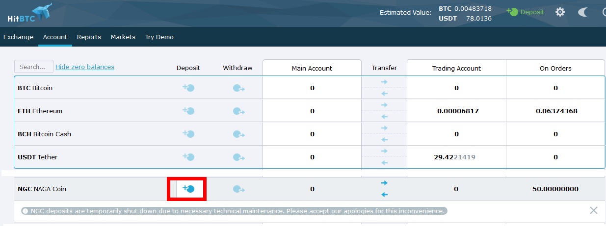Click USDT Tether deposit icon
The height and width of the screenshot is (226, 606).
coord(188,157)
